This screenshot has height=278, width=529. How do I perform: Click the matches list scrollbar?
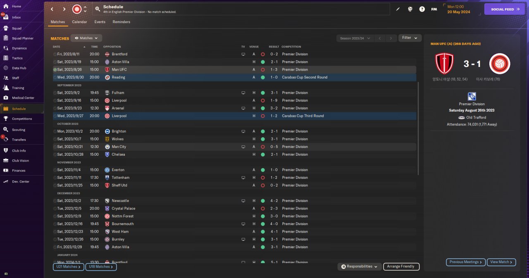click(x=418, y=128)
